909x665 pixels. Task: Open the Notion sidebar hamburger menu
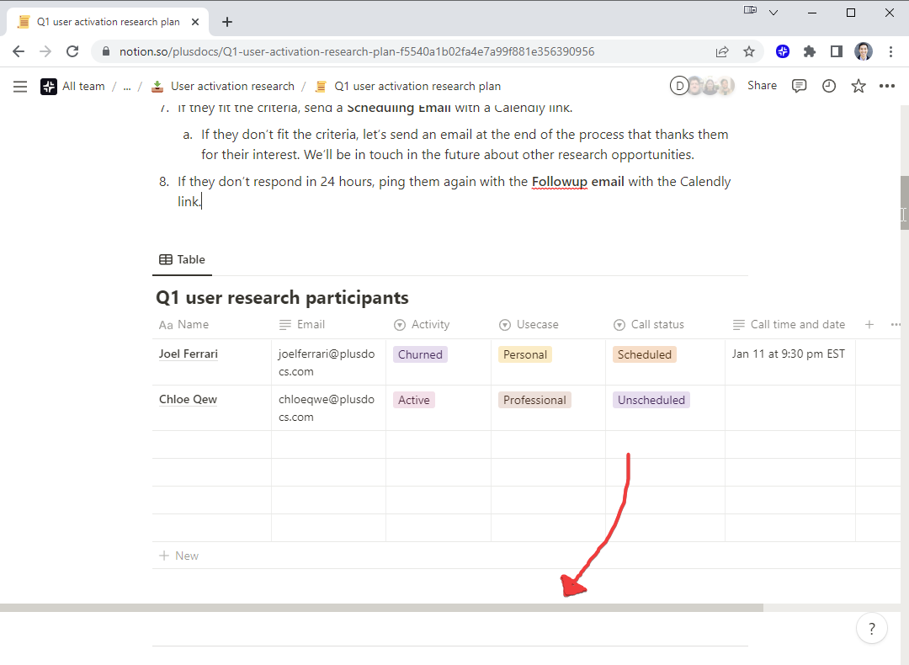(x=21, y=86)
